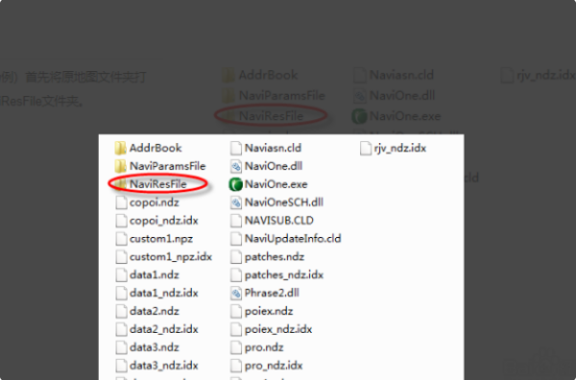The image size is (576, 380).
Task: Click the Naviasn.cld blank file icon in the white panel
Action: pos(236,148)
